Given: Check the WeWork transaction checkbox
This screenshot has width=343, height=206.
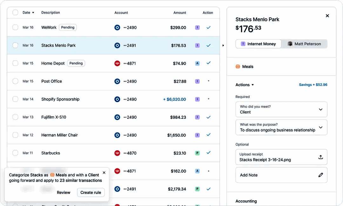Looking at the screenshot, I should click(x=15, y=28).
